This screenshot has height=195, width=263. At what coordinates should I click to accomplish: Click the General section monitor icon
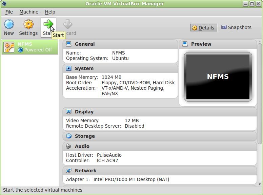[68, 44]
